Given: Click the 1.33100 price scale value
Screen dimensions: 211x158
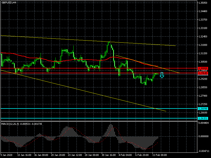Looking at the screenshot, I should click(204, 28).
